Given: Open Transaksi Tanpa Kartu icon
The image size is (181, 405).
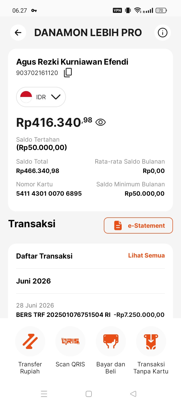Looking at the screenshot, I should (x=151, y=341).
